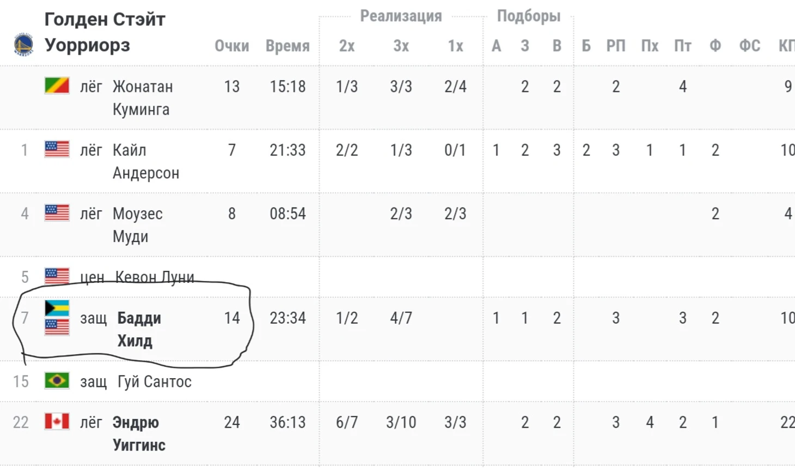Click the USA flag beside Кайл Андерсон
The image size is (795, 468).
point(57,149)
